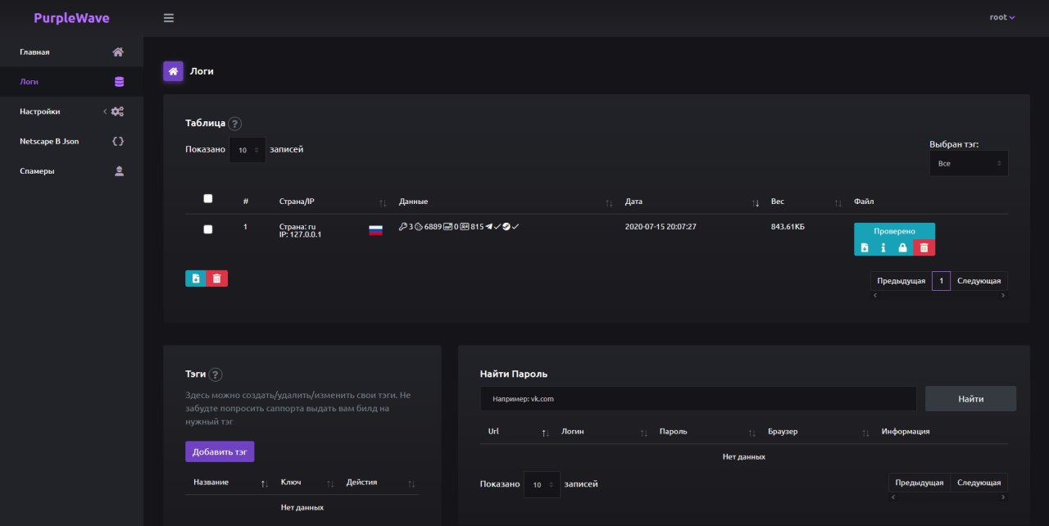Click the lock icon in row 1's file actions

(903, 247)
